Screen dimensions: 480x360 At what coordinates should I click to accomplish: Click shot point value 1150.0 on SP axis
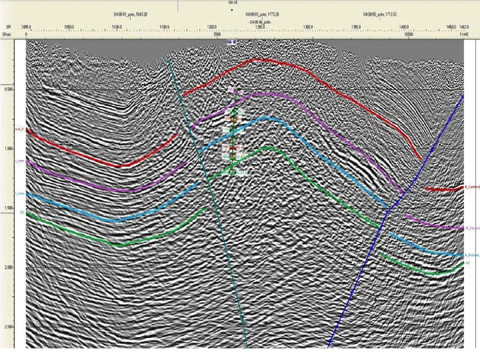[165, 27]
